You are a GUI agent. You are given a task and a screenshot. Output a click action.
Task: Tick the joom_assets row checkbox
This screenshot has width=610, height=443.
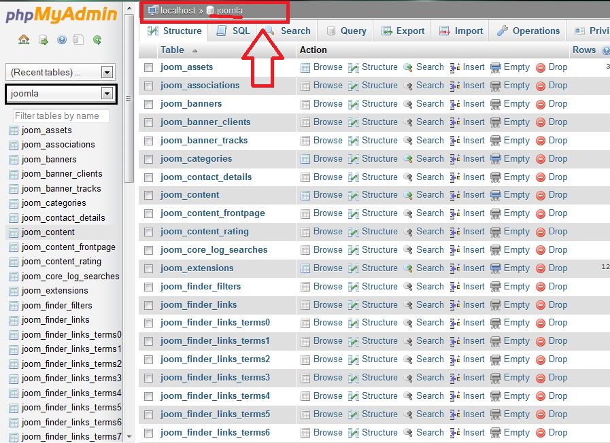point(149,67)
